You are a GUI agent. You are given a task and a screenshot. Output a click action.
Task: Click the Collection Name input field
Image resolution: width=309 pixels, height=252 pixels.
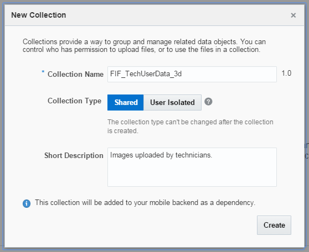tap(192, 75)
